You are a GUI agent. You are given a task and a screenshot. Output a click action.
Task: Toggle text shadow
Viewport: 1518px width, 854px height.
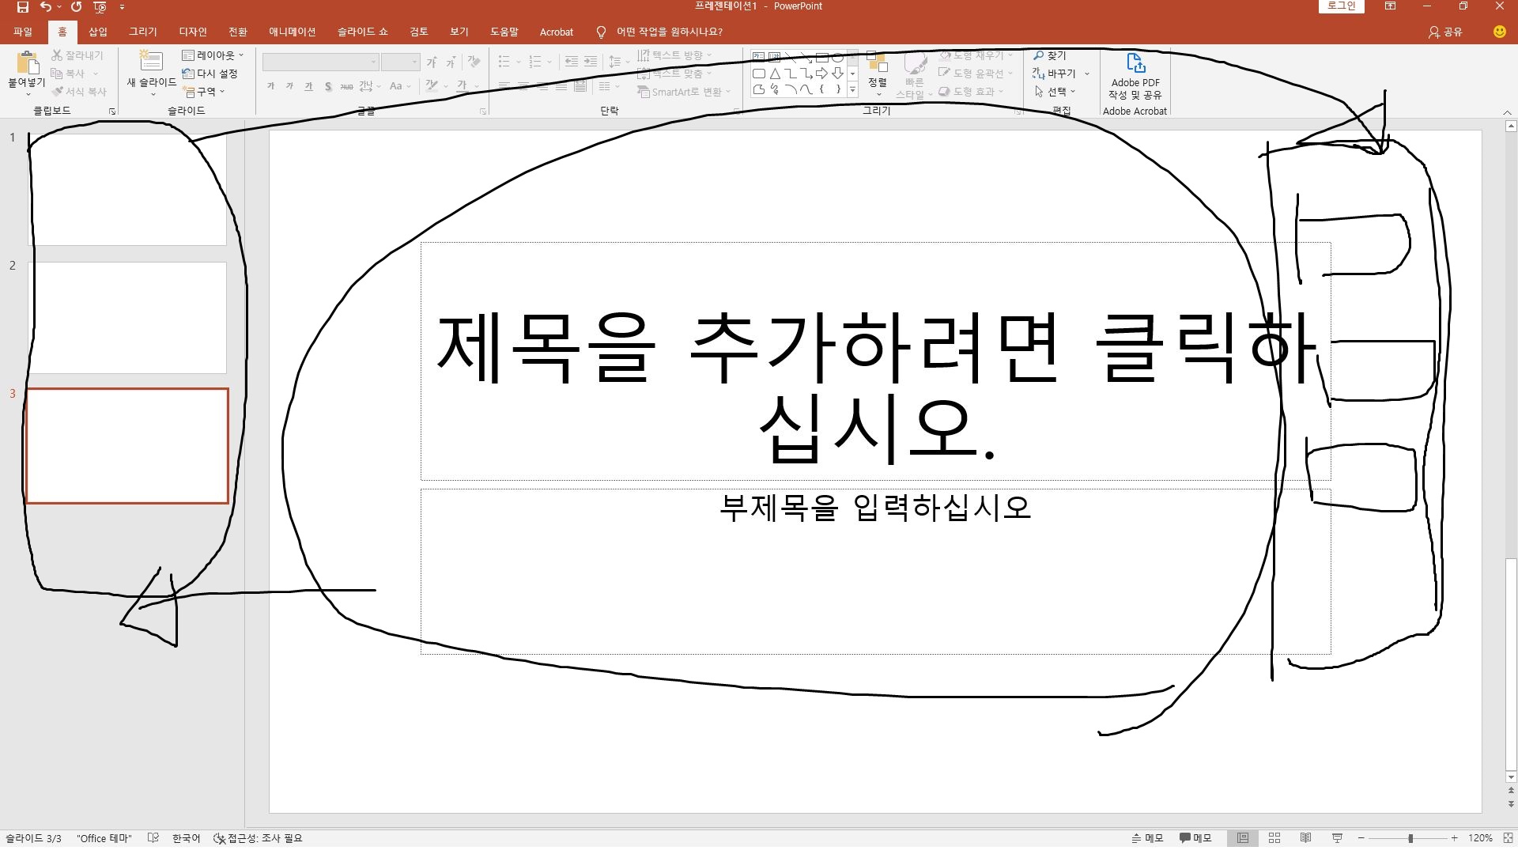pos(327,86)
